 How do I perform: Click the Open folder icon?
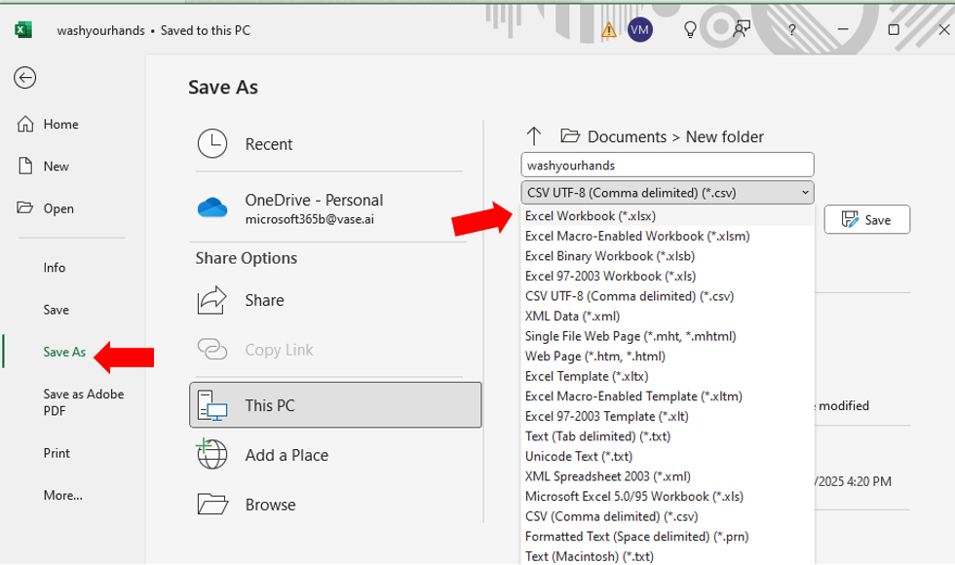(x=25, y=207)
